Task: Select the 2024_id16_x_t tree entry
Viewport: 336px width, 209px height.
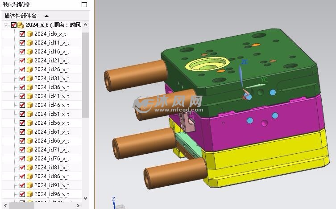Action: click(52, 52)
